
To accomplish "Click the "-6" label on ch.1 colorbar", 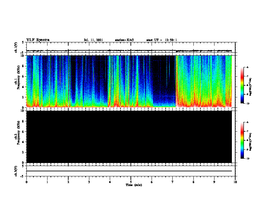I will coord(247,67).
